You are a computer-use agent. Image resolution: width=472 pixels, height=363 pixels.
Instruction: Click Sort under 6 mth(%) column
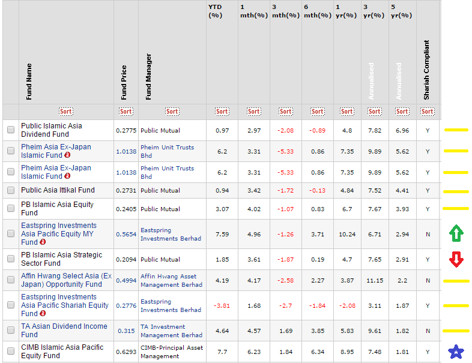click(318, 112)
